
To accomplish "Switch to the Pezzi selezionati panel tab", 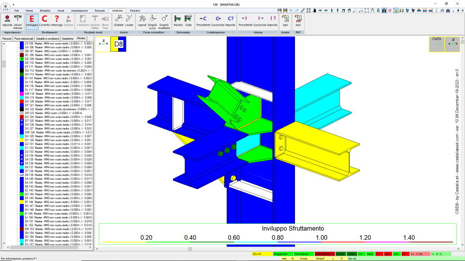I will (24, 39).
